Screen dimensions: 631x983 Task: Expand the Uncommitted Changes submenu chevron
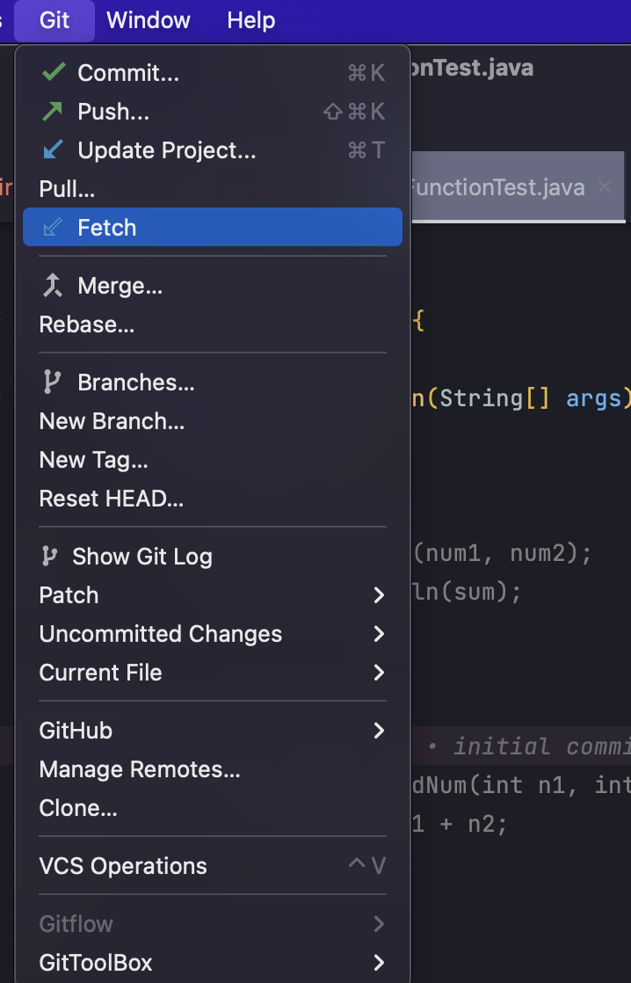click(379, 634)
